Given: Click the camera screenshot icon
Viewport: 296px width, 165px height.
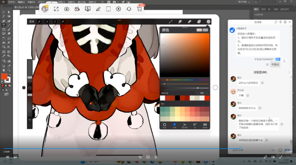Looking at the screenshot, I should point(67,9).
